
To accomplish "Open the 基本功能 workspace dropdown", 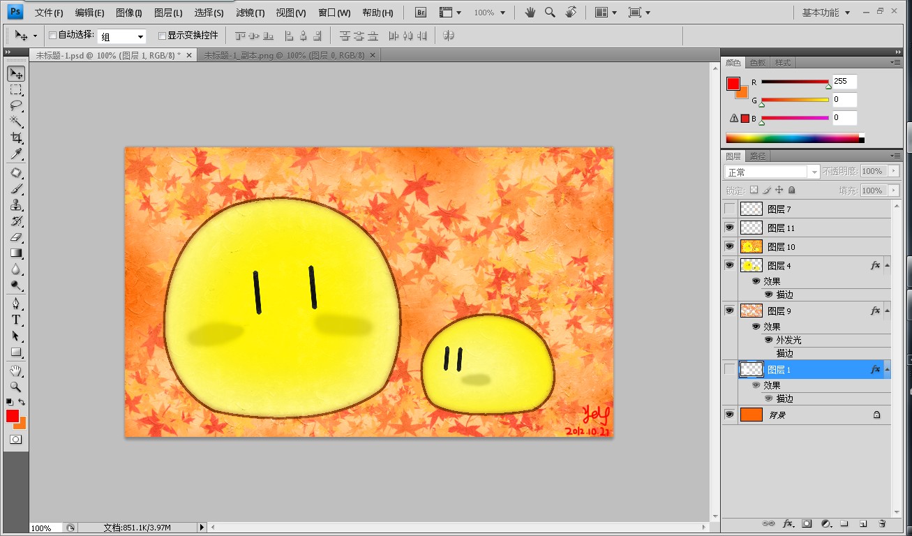I will pos(827,13).
